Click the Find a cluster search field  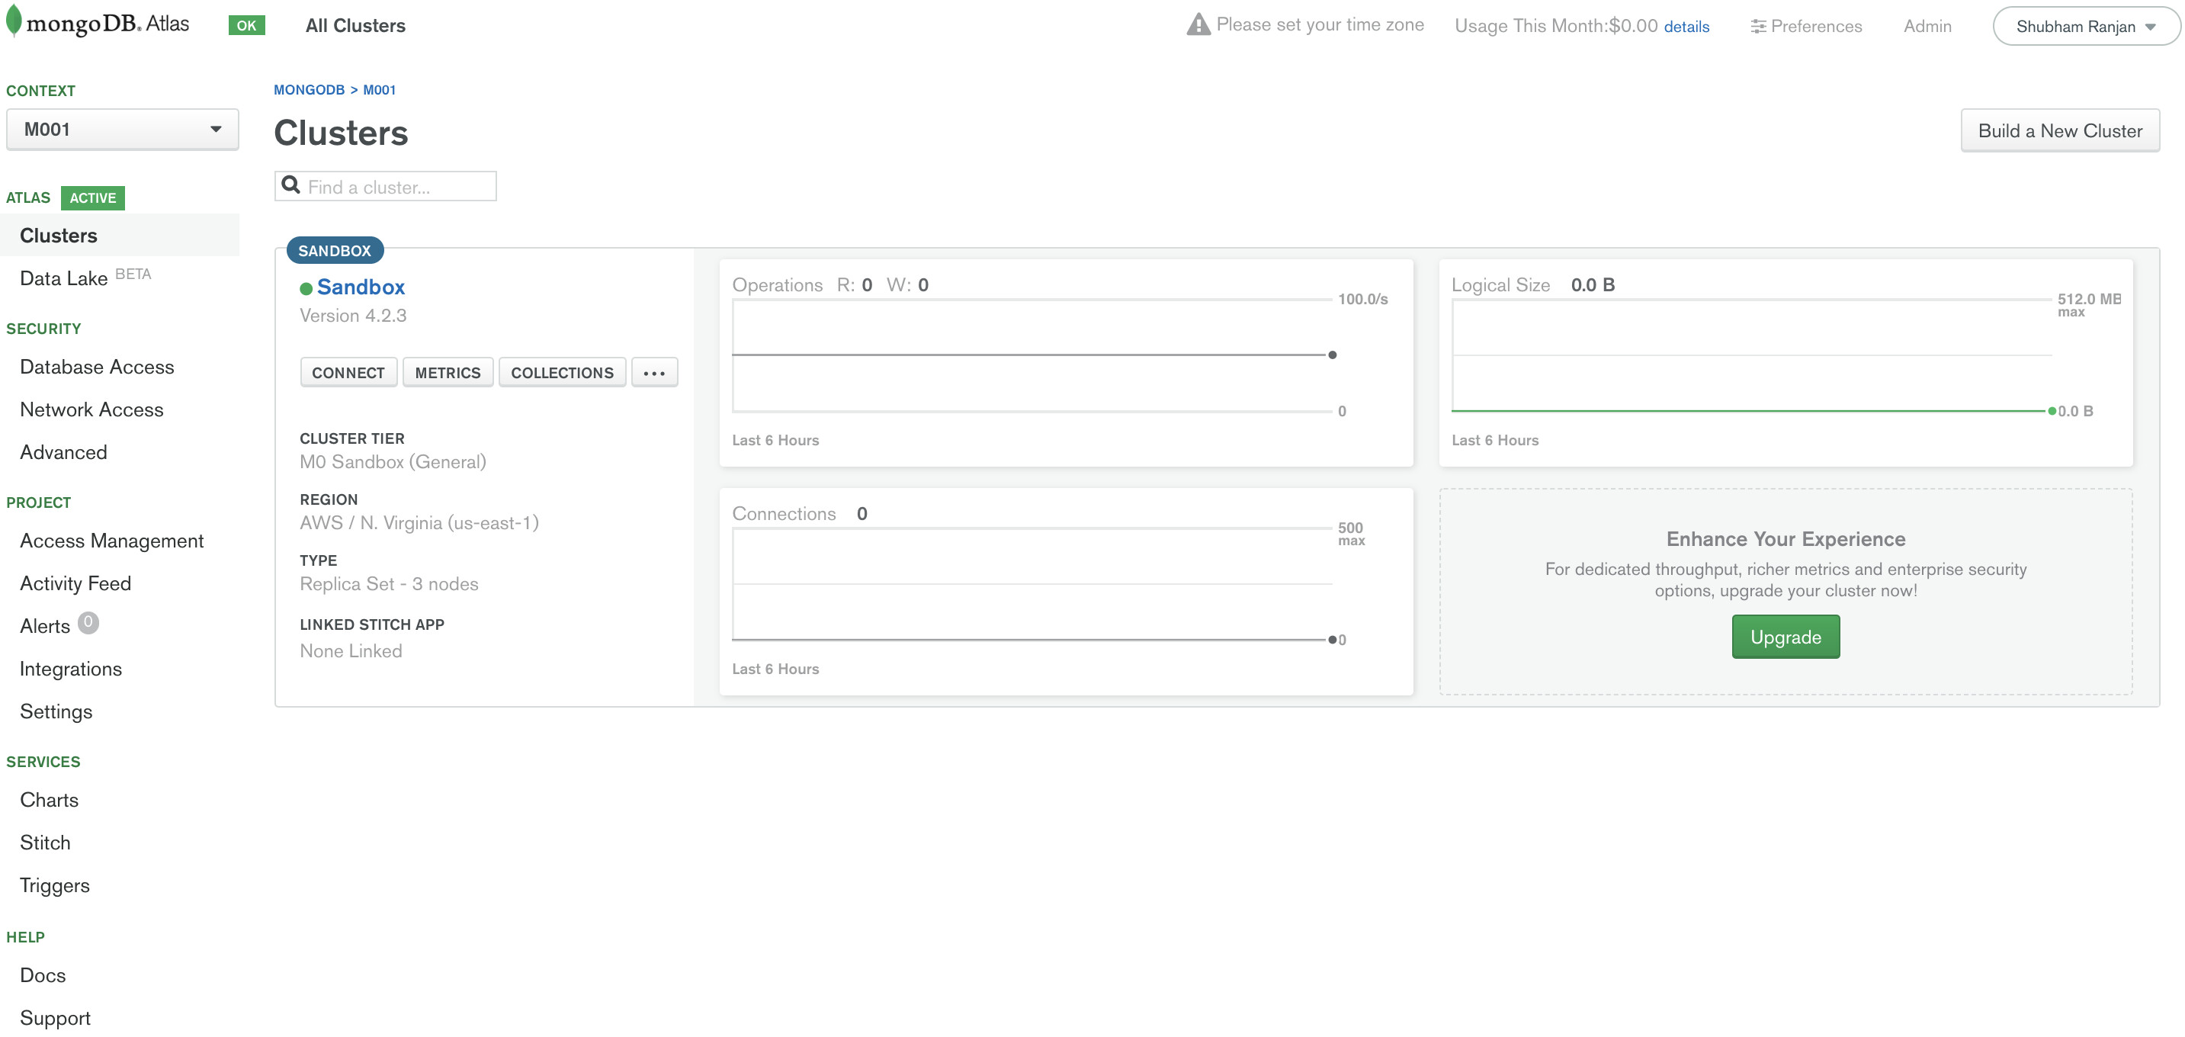[397, 187]
